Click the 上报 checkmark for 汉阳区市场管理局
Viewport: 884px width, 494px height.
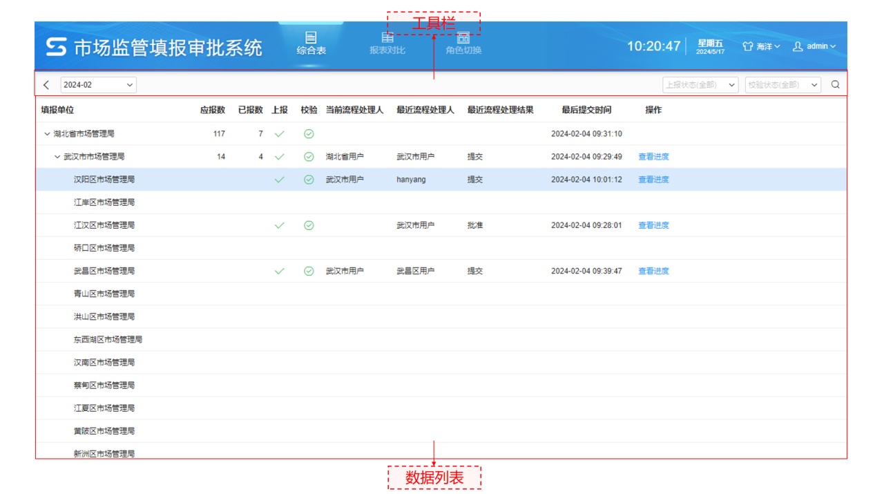(279, 179)
